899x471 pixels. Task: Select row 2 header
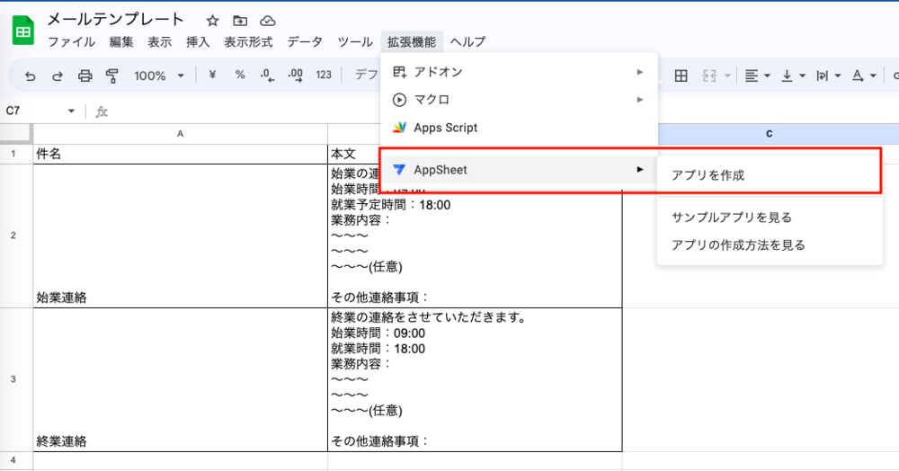tap(16, 235)
